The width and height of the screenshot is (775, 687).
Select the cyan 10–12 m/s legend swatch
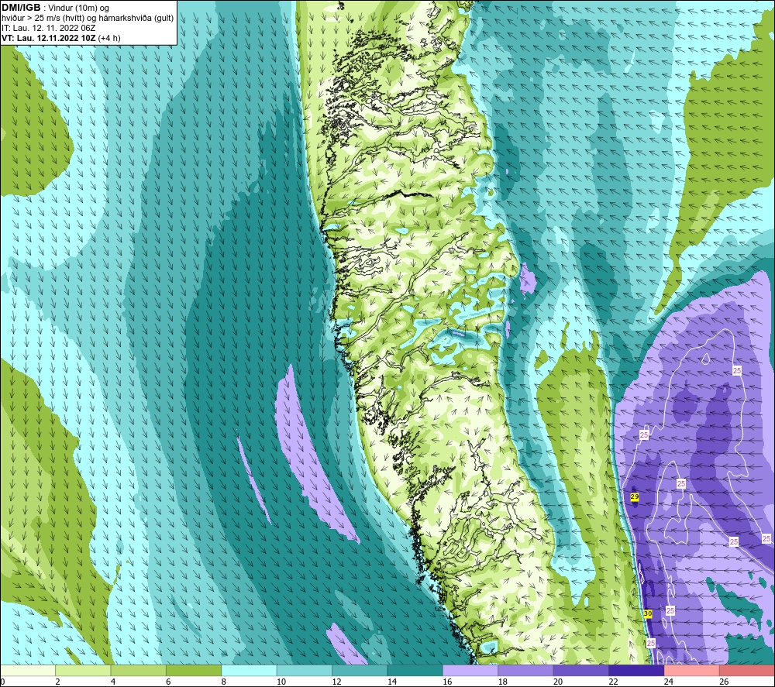coord(305,670)
